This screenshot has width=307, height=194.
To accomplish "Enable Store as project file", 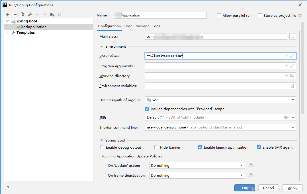I will [260, 15].
